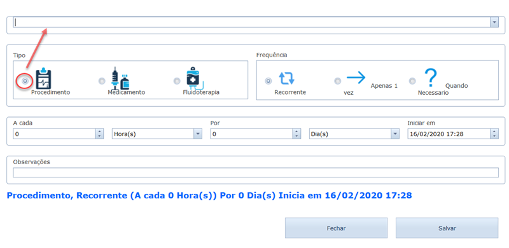
Task: Choose the Apenas 1 vez radio button
Action: (x=338, y=81)
